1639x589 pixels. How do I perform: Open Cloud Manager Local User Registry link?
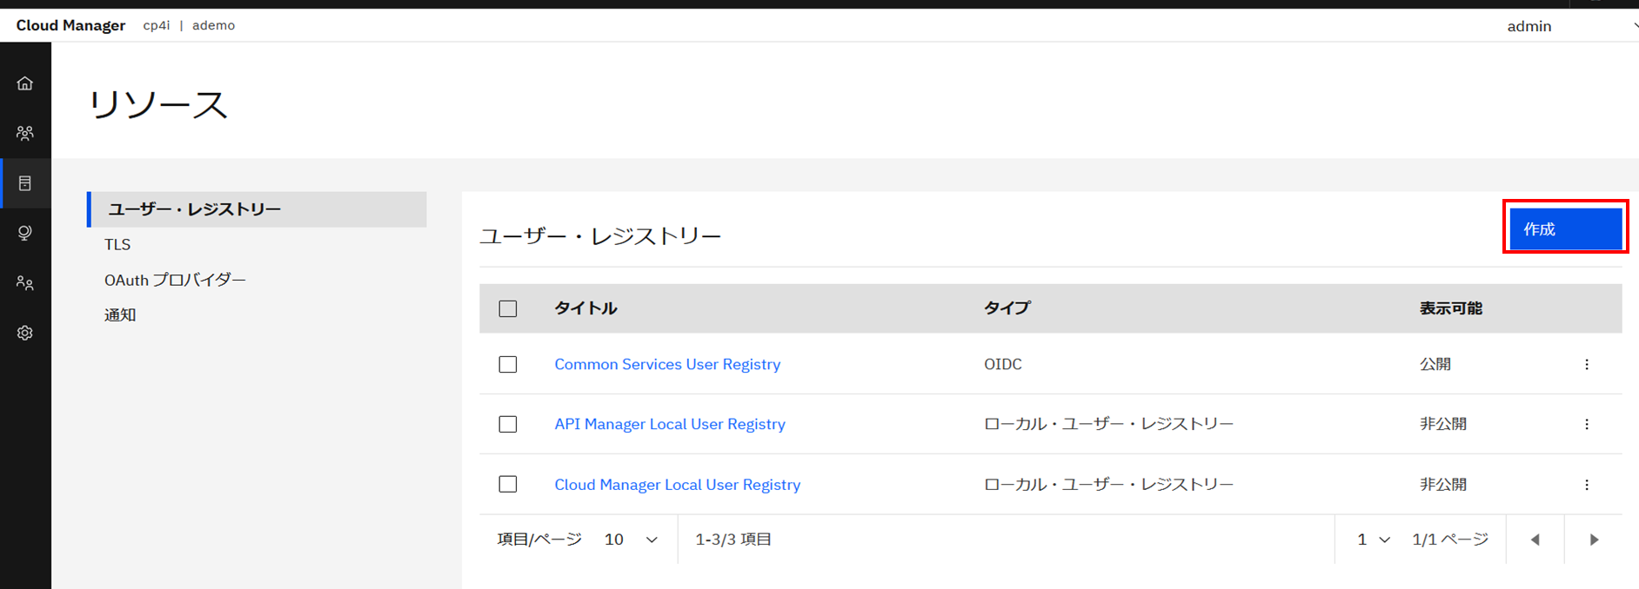coord(678,485)
